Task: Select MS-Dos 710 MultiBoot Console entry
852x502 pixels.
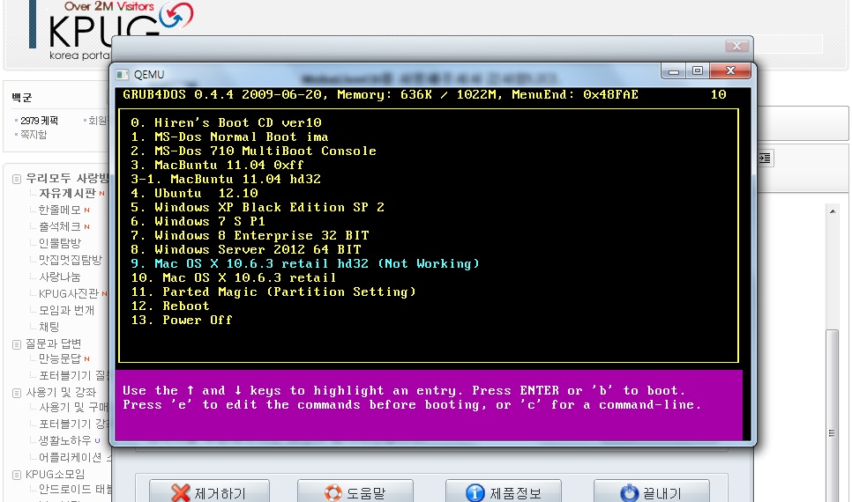Action: pyautogui.click(x=253, y=151)
